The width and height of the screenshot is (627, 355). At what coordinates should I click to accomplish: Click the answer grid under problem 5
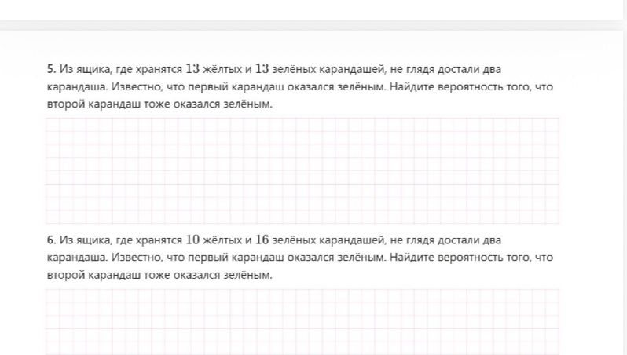302,170
